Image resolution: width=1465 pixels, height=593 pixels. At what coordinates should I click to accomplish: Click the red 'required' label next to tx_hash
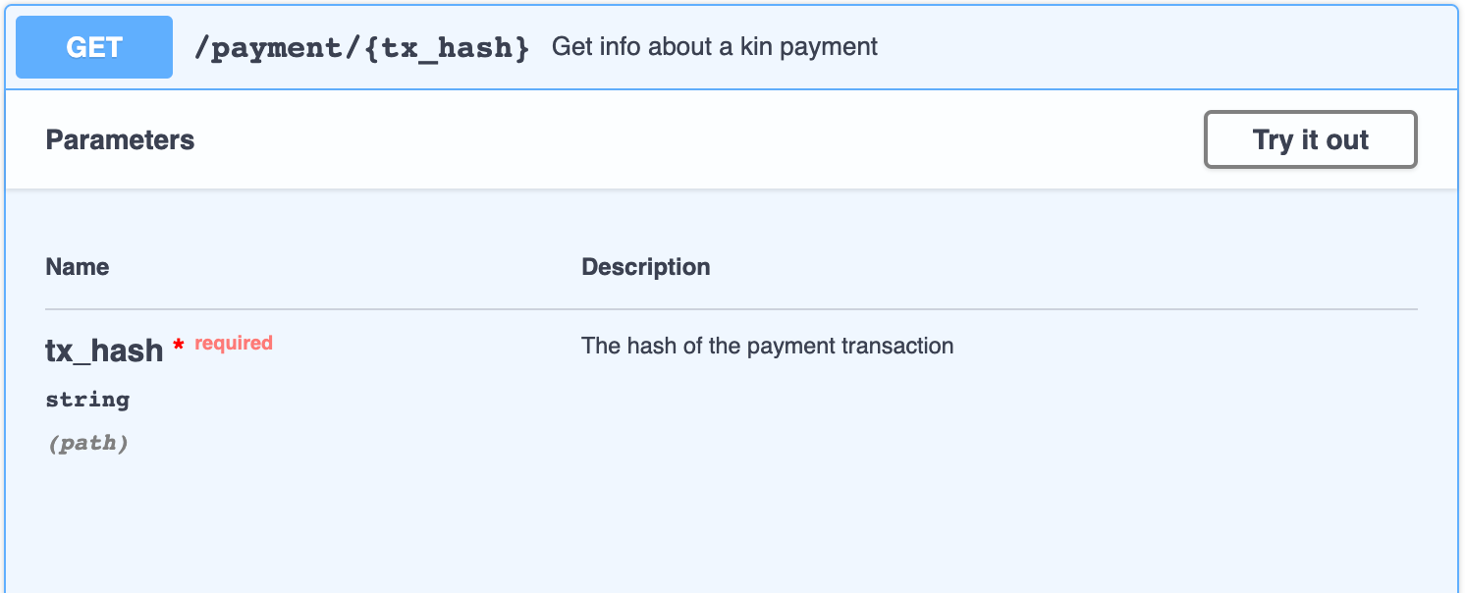click(x=233, y=342)
